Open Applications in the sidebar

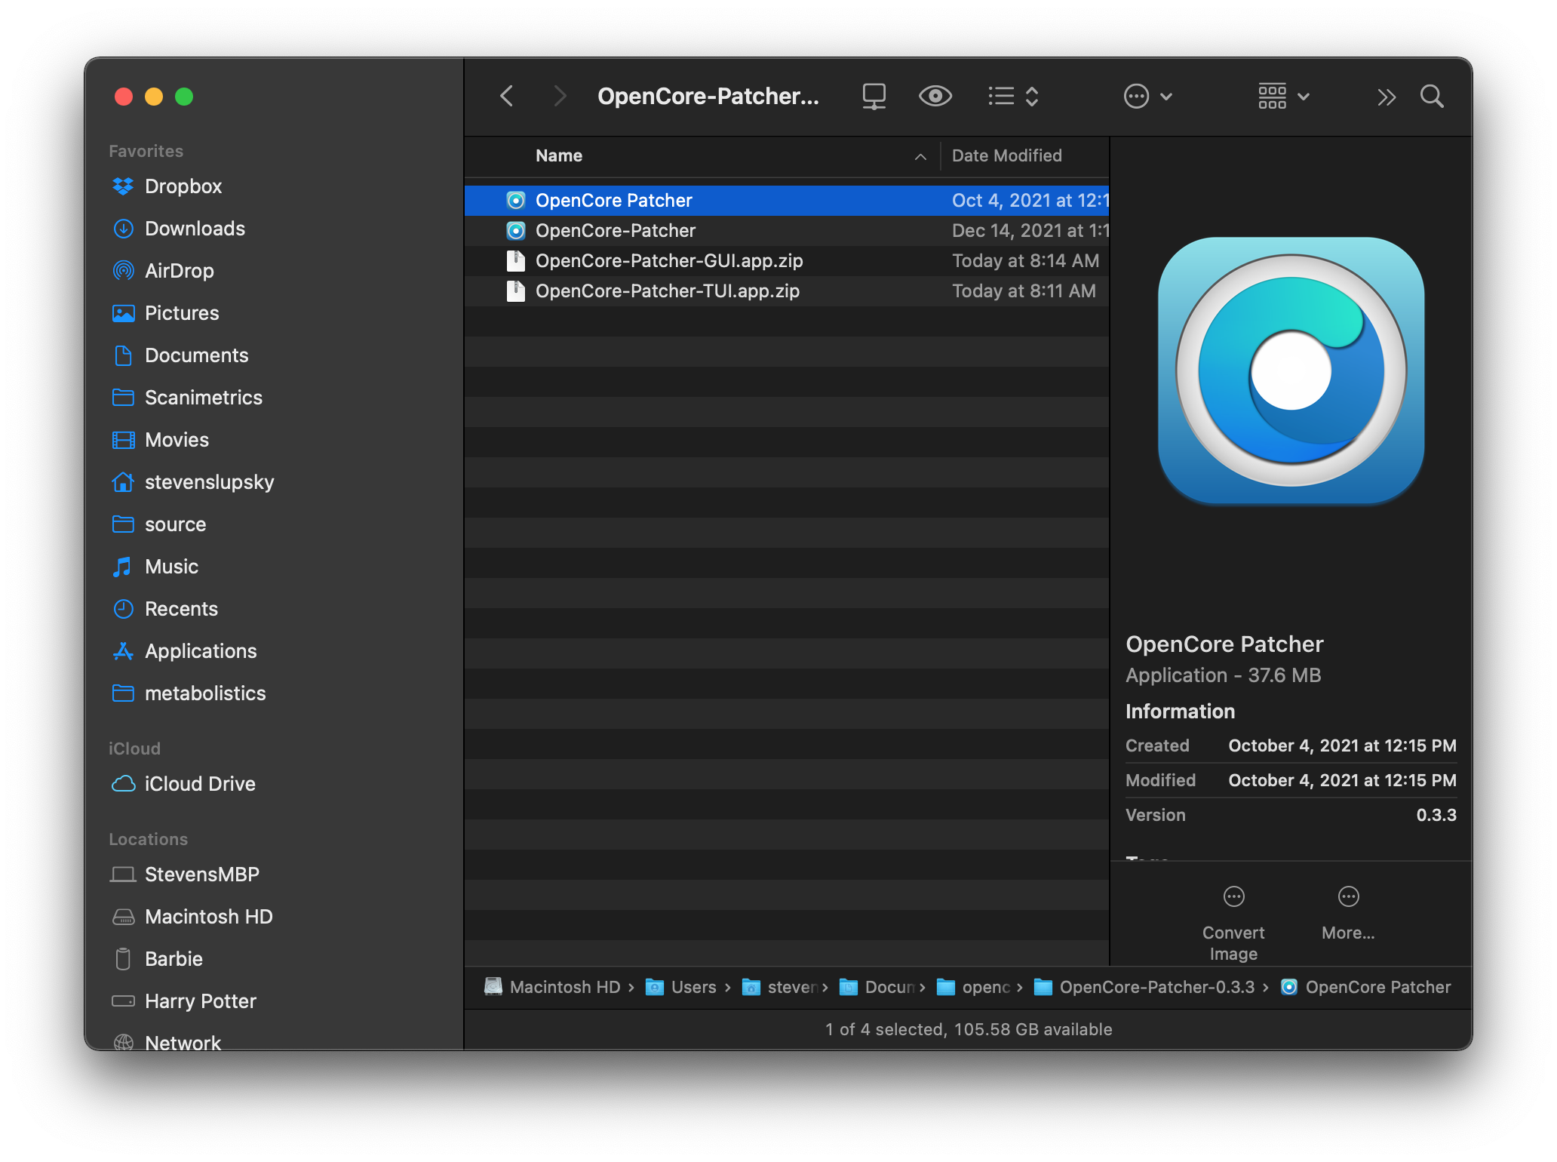tap(200, 651)
